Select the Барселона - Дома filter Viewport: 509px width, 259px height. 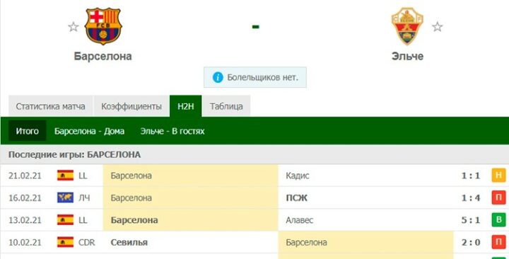click(89, 131)
